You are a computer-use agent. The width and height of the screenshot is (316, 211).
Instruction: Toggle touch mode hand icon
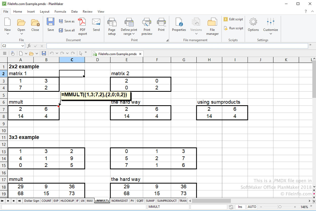click(x=13, y=53)
